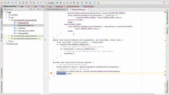Start debugging with the bug icon
This screenshot has height=95, width=169.
click(x=61, y=3)
